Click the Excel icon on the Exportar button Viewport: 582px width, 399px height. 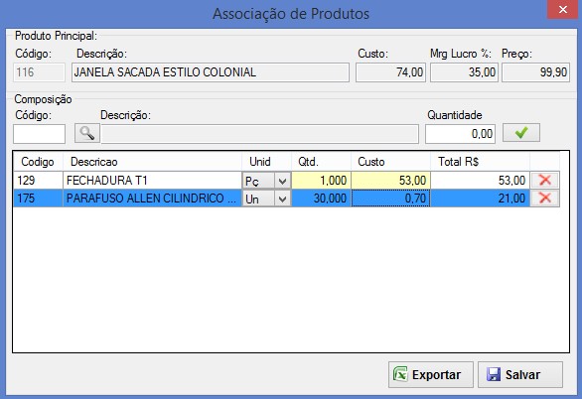tap(400, 374)
